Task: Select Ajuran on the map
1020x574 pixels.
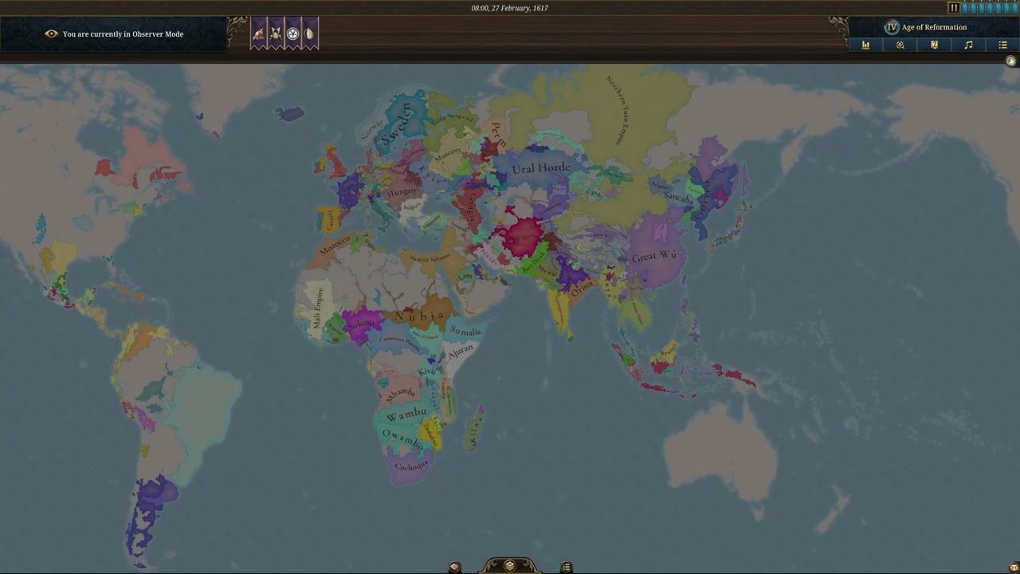Action: (461, 350)
